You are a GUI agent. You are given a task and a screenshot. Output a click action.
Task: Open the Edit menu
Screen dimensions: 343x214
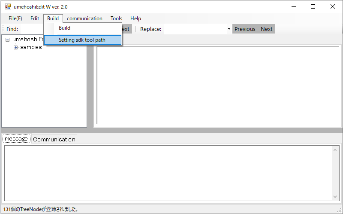coord(35,18)
